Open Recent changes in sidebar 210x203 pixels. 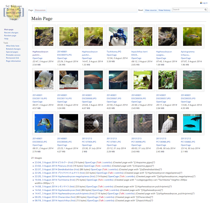coord(11,32)
